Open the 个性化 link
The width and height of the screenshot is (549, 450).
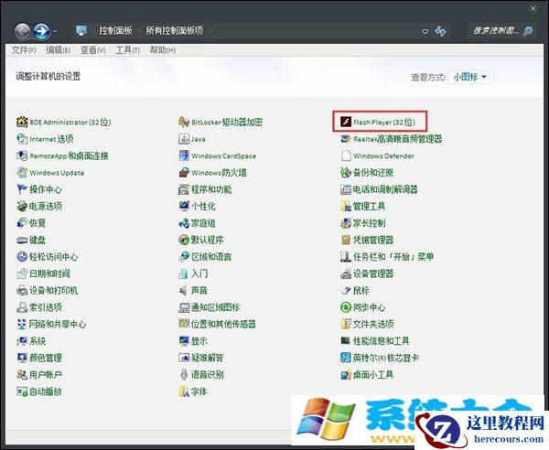[203, 206]
